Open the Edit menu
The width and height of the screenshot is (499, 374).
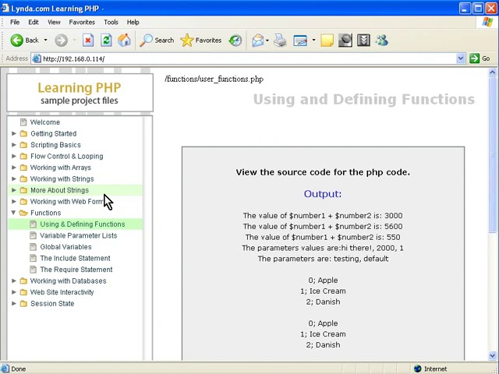click(34, 22)
